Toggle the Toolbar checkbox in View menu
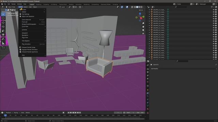Viewport: 218px width, 122px height. [x=20, y=10]
